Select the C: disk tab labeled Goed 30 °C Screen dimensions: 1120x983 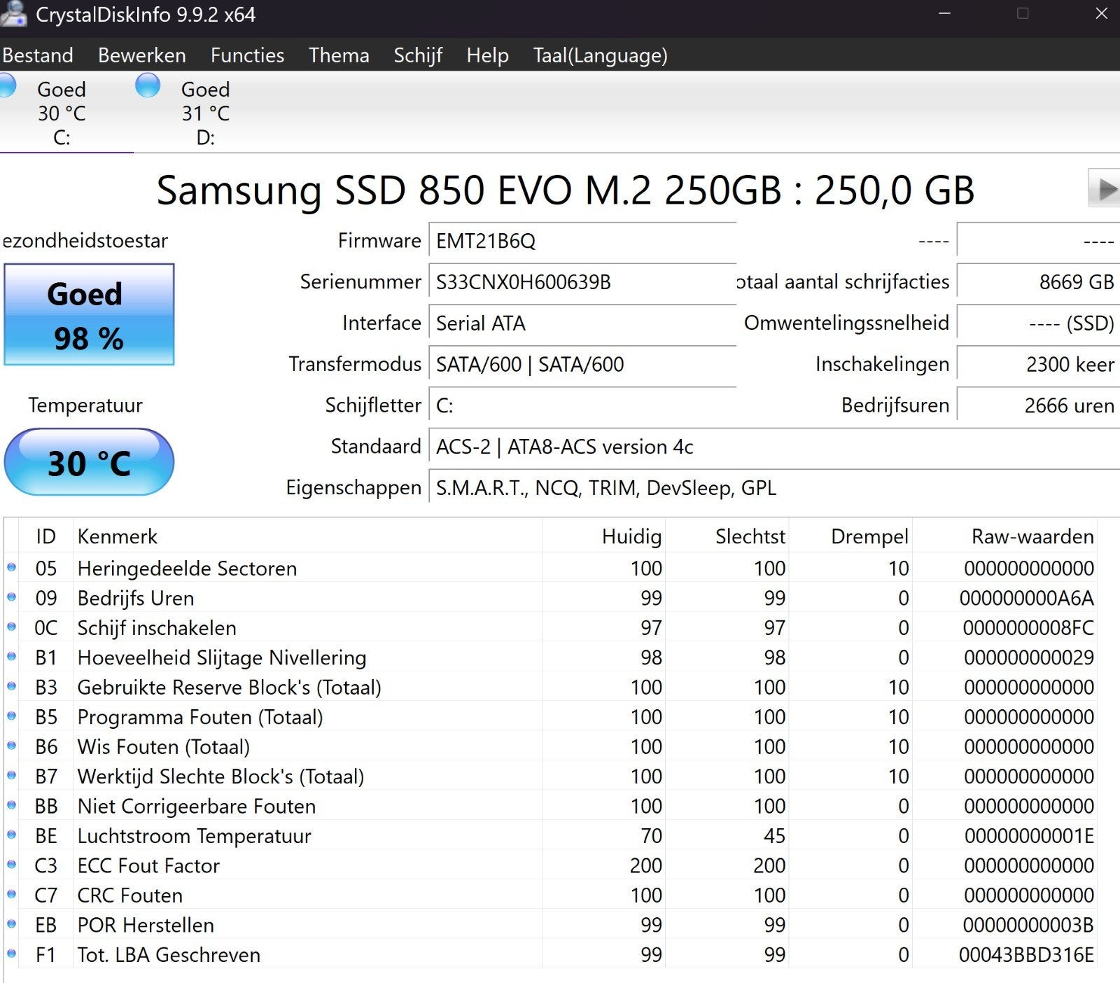62,113
